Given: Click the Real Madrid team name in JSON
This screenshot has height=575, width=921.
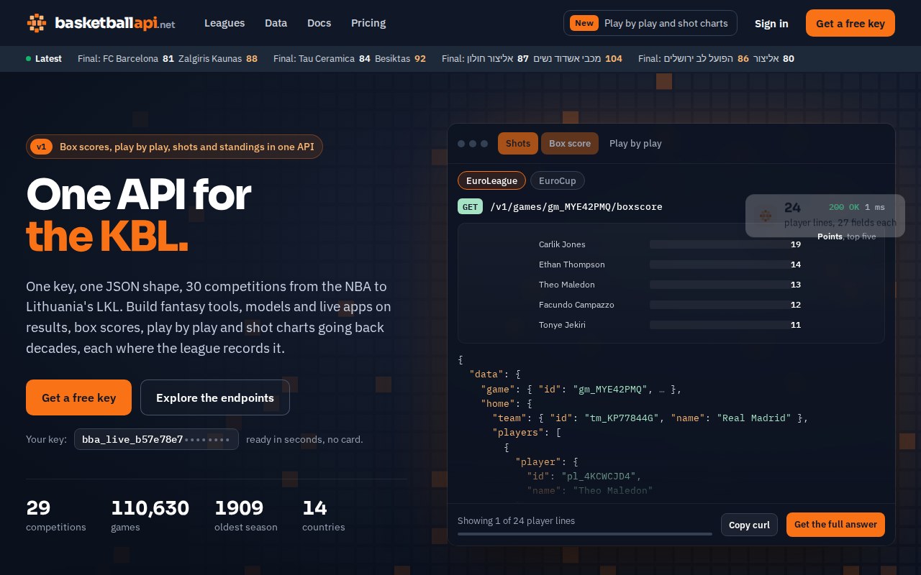Looking at the screenshot, I should 754,418.
